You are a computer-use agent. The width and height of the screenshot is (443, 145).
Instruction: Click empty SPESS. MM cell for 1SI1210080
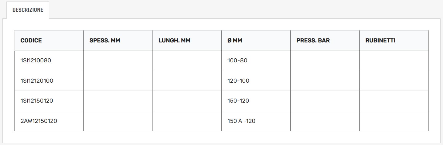118,61
